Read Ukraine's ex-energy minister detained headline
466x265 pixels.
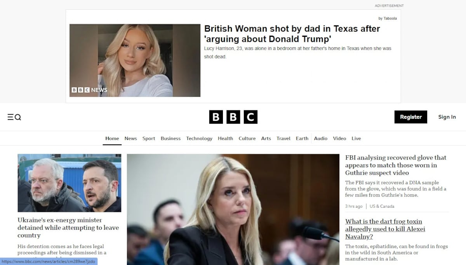68,228
